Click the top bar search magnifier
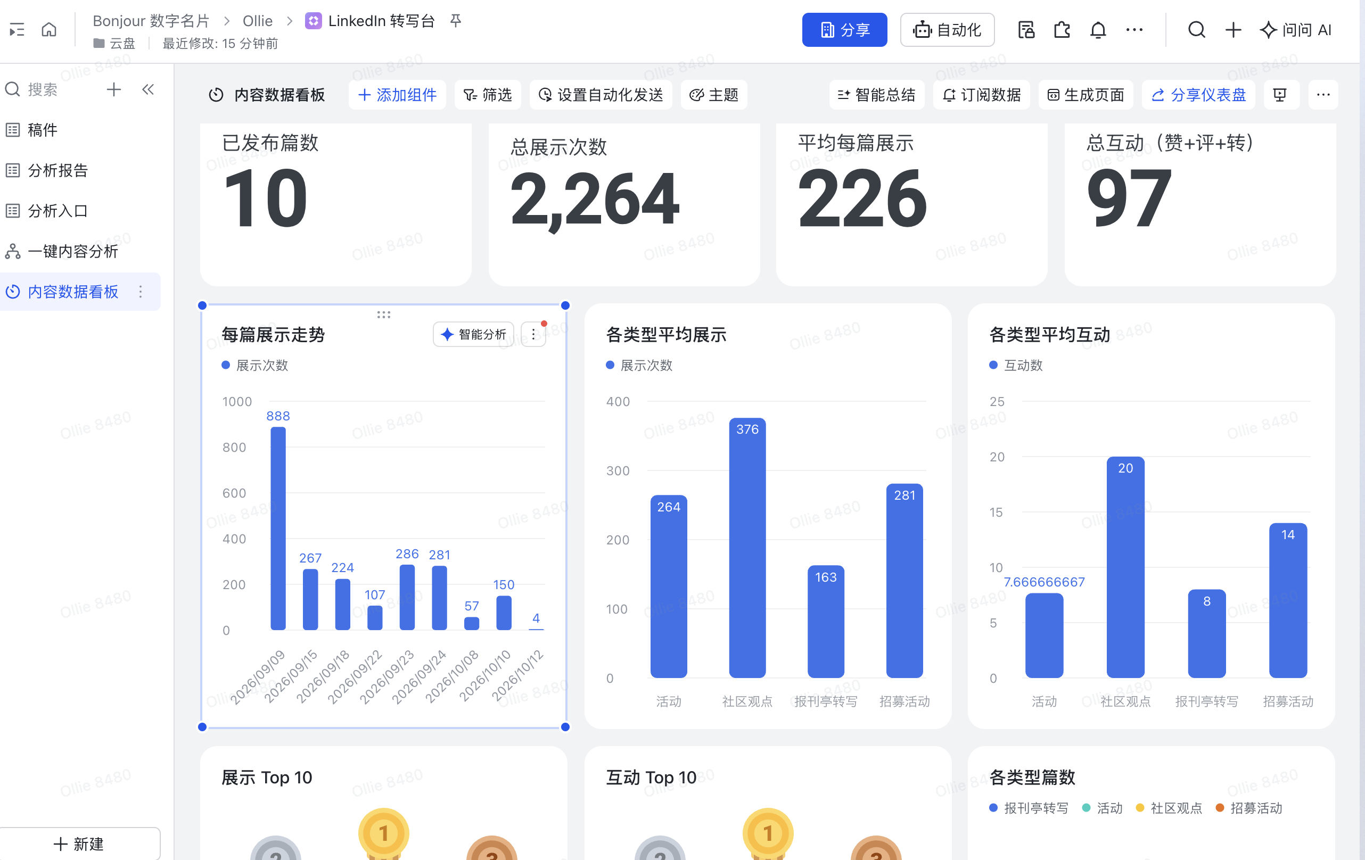1365x860 pixels. click(x=1196, y=29)
